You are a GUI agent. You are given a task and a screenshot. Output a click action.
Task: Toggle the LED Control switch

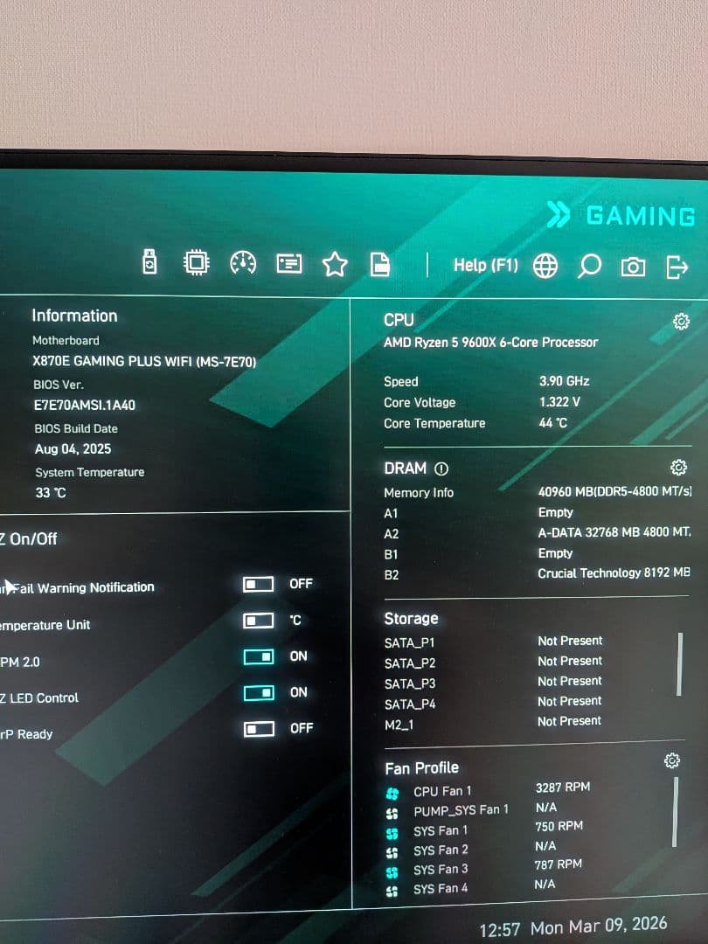click(x=259, y=693)
